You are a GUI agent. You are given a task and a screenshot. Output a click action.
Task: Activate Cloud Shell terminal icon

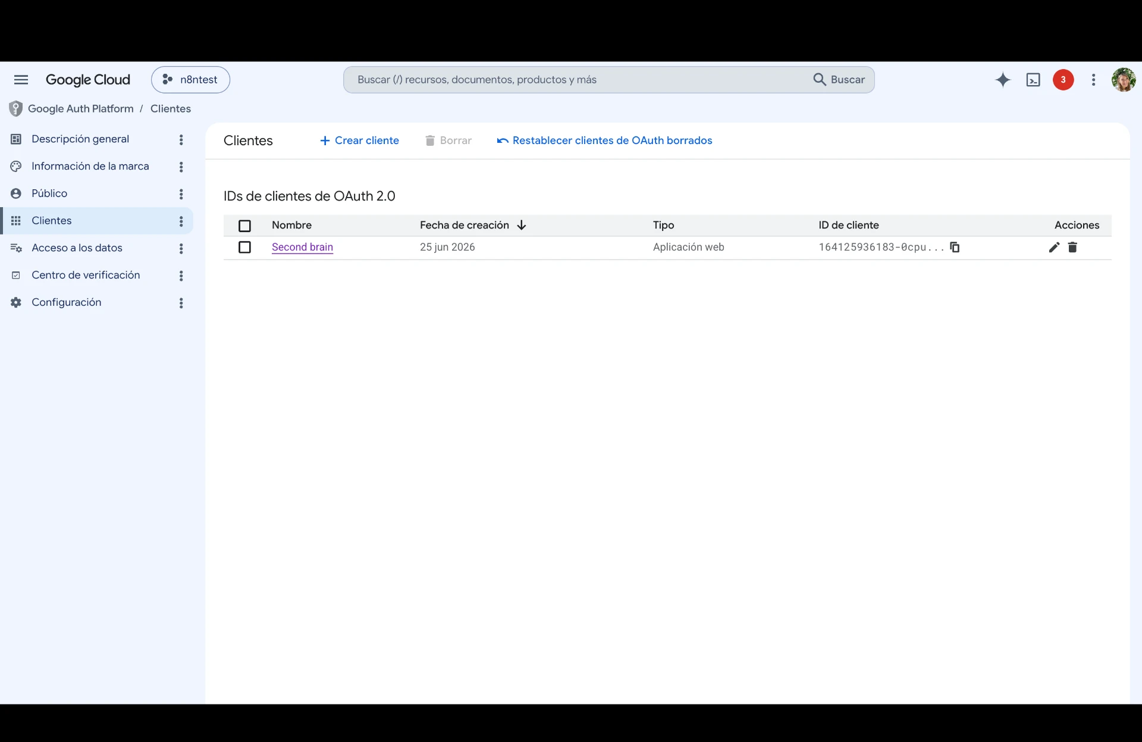tap(1033, 80)
